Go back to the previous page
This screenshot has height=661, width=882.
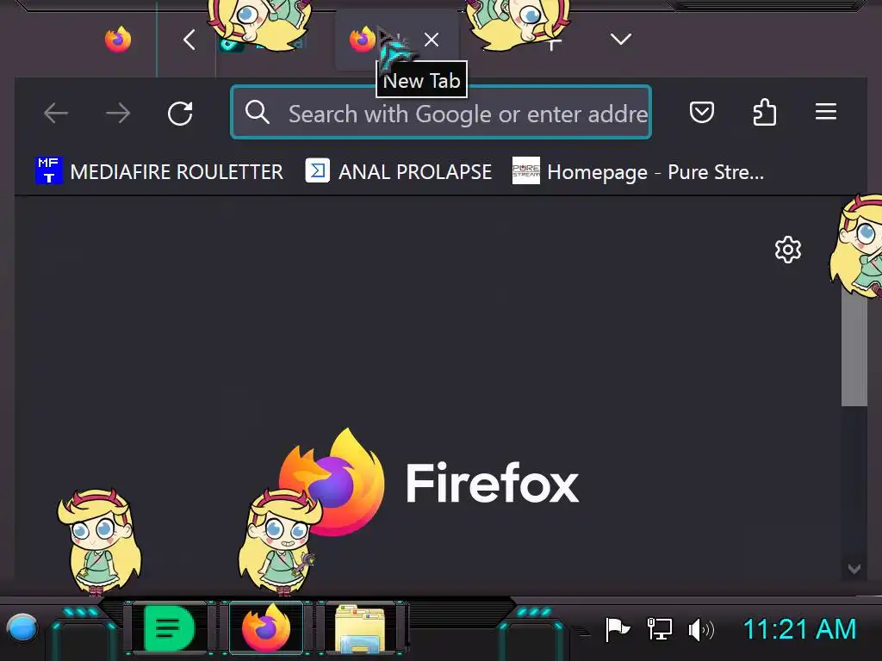pos(56,113)
